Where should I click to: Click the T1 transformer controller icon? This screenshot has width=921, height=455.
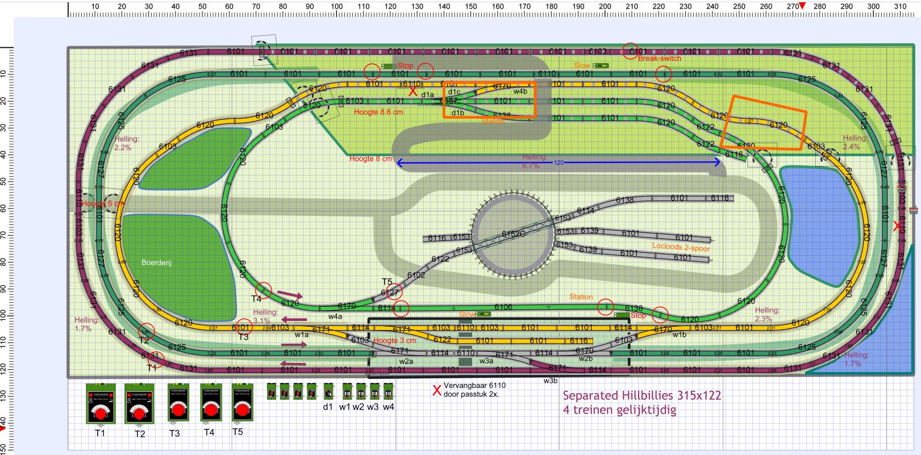pos(101,404)
